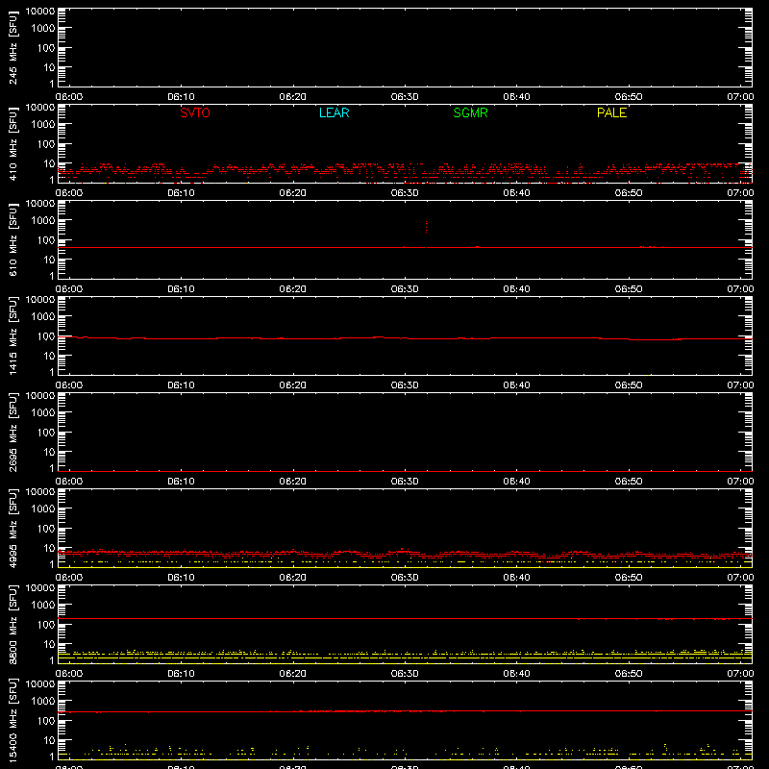Viewport: 769px width, 769px height.
Task: Click 07:00 time label of 4995 MHz plot
Action: (740, 578)
